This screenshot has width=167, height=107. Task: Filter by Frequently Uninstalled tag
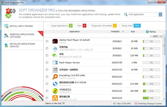(102, 26)
